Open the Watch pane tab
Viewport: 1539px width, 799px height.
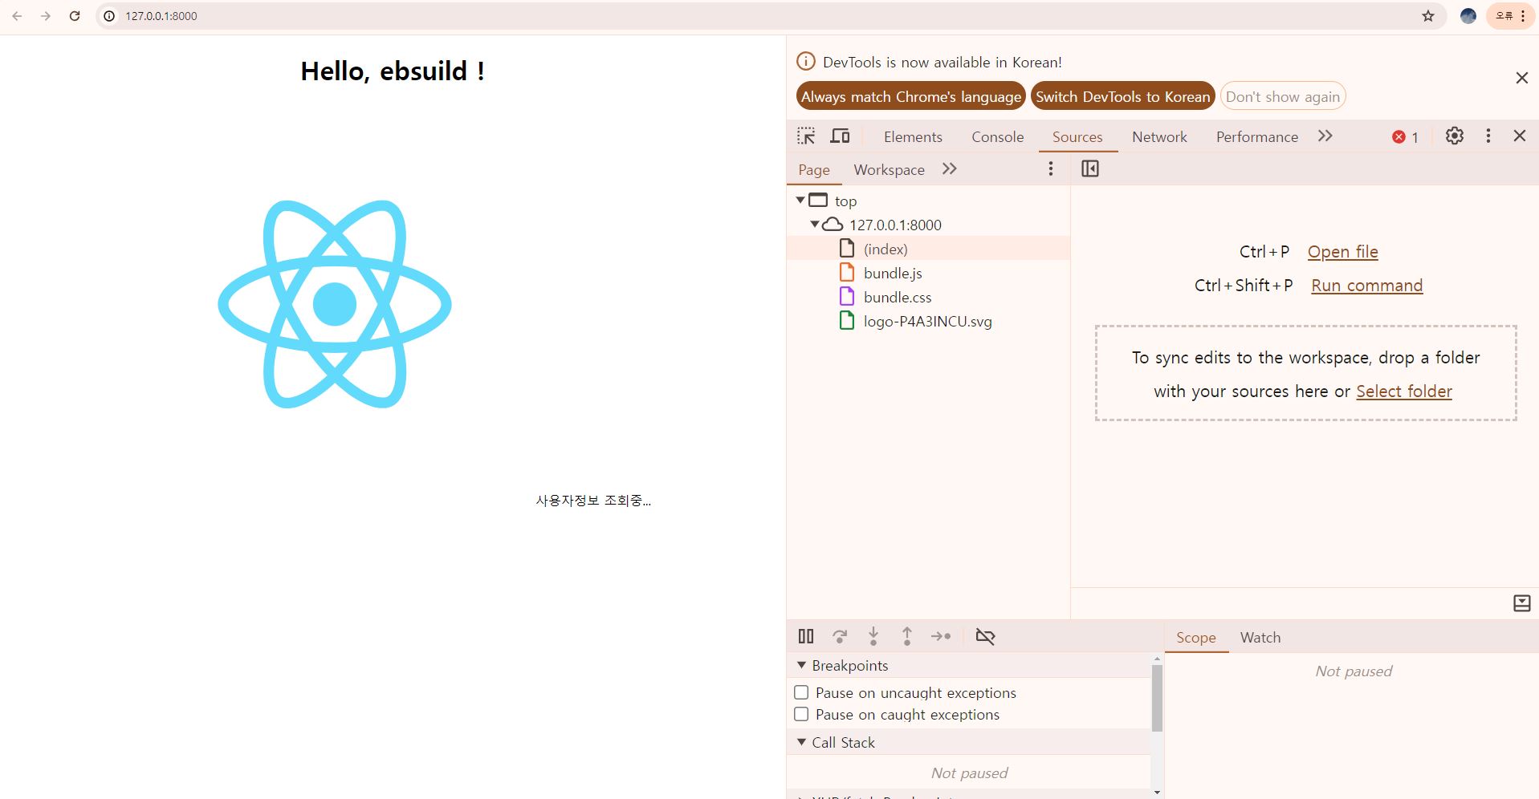point(1260,638)
